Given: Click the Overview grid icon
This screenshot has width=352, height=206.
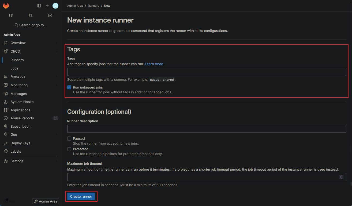Looking at the screenshot, I should [x=6, y=43].
